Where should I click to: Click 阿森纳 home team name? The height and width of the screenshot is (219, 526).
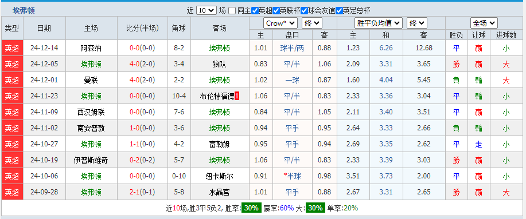point(91,48)
